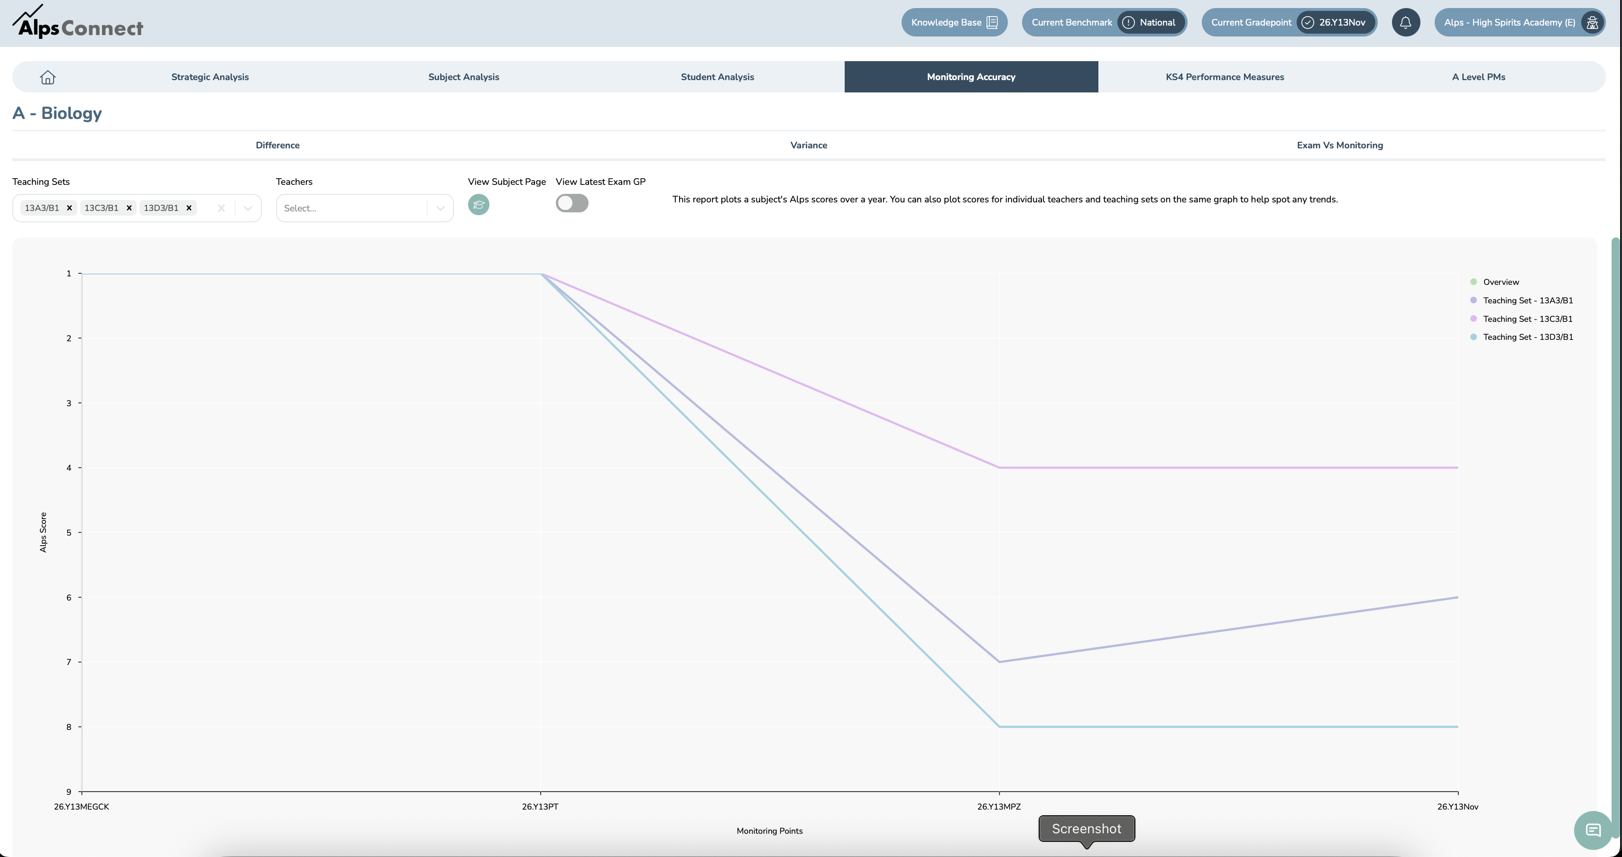Open the user profile avatar icon
Viewport: 1622px width, 857px height.
pos(1593,23)
